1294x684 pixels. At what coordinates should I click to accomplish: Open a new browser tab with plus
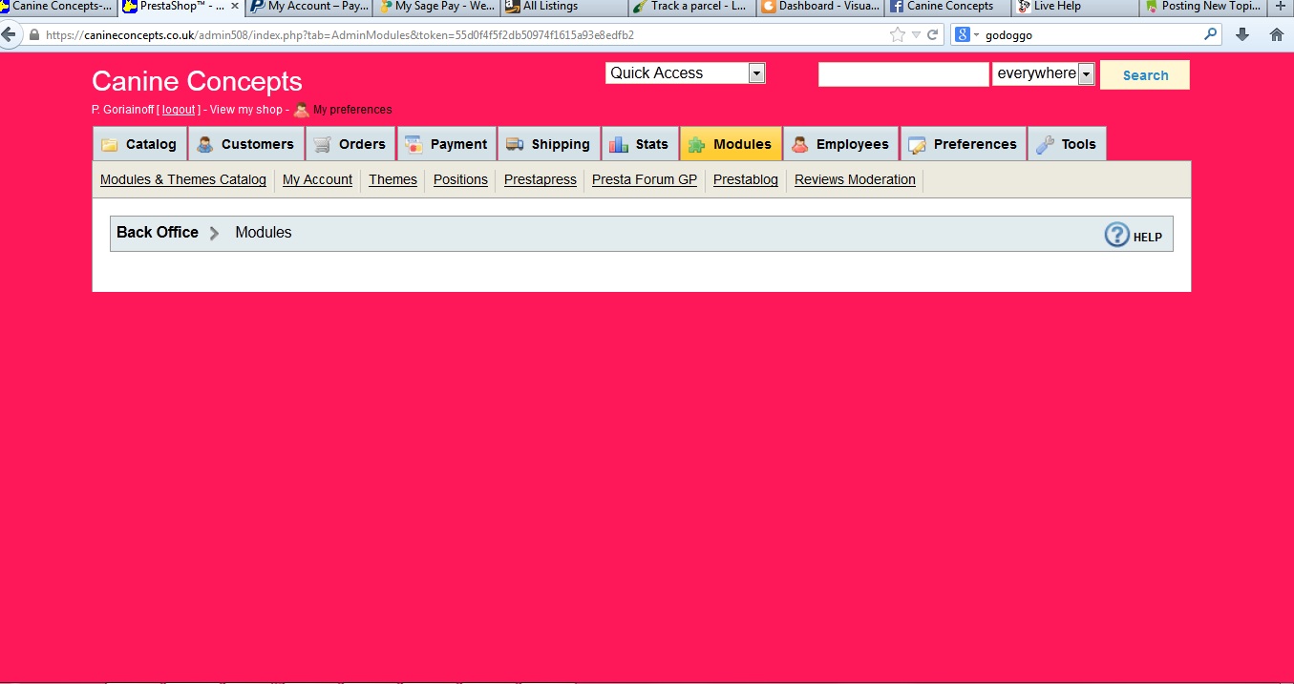point(1282,7)
